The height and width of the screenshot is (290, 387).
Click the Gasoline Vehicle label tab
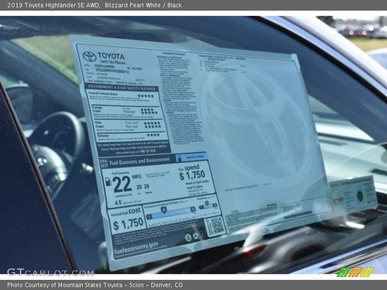192,158
